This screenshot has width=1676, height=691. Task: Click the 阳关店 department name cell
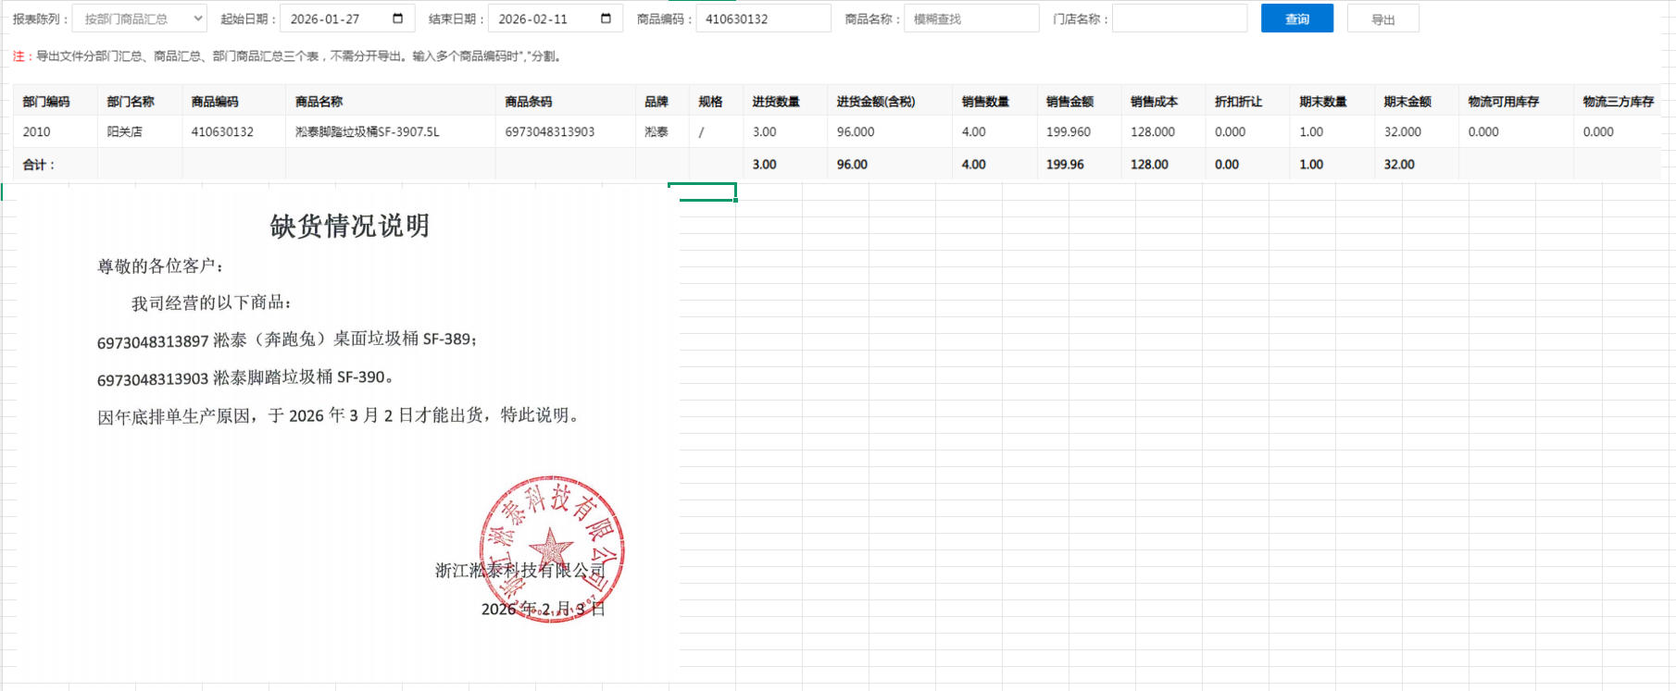click(x=125, y=132)
